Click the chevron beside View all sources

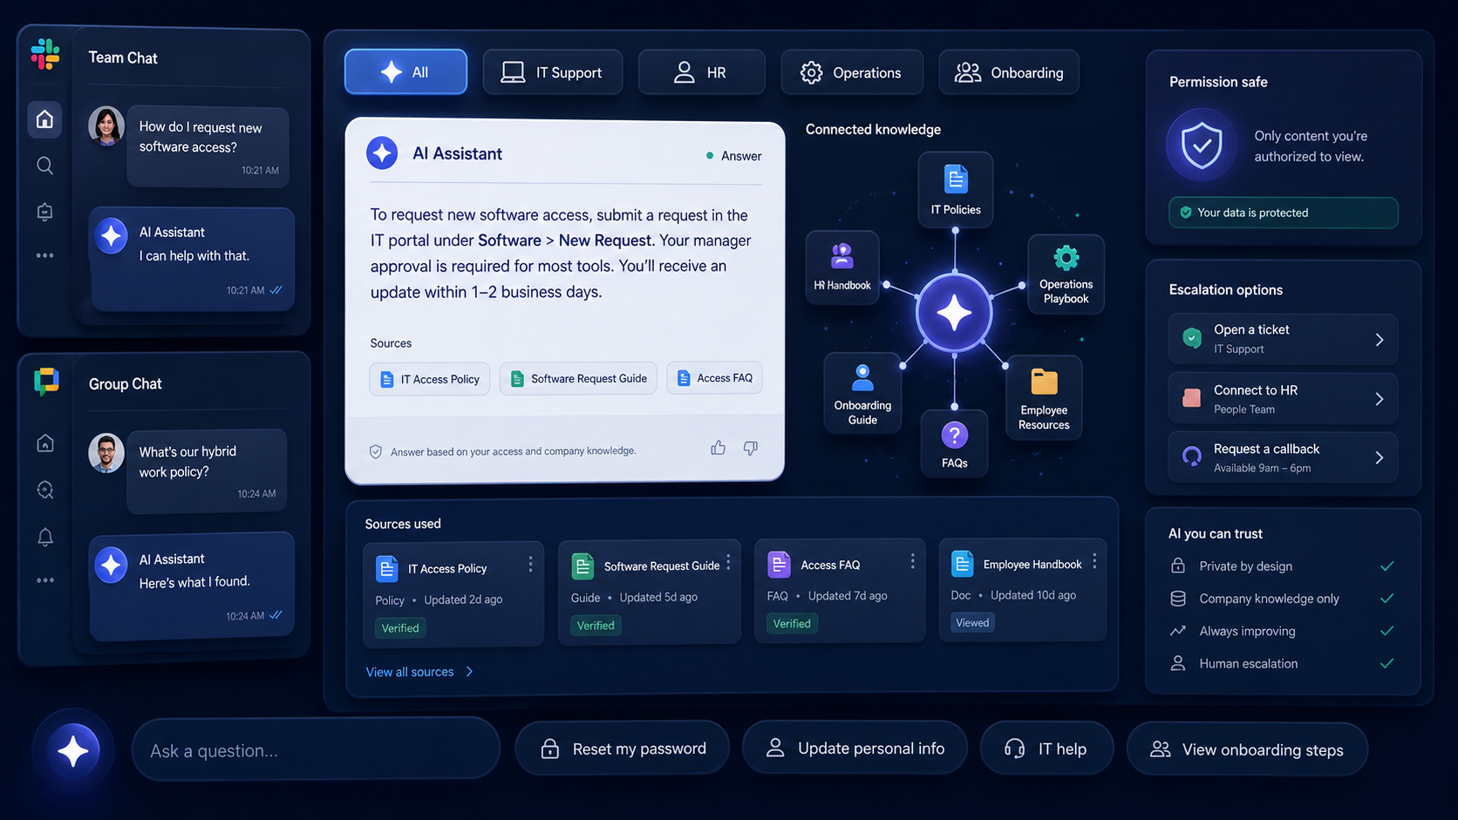[469, 672]
